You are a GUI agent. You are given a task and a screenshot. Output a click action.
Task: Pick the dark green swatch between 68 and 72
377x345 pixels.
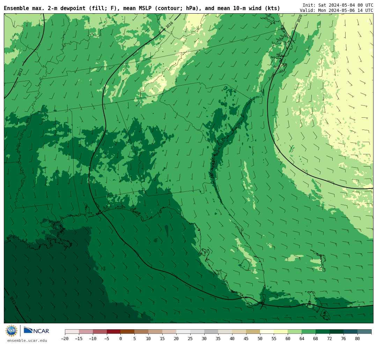pos(323,332)
